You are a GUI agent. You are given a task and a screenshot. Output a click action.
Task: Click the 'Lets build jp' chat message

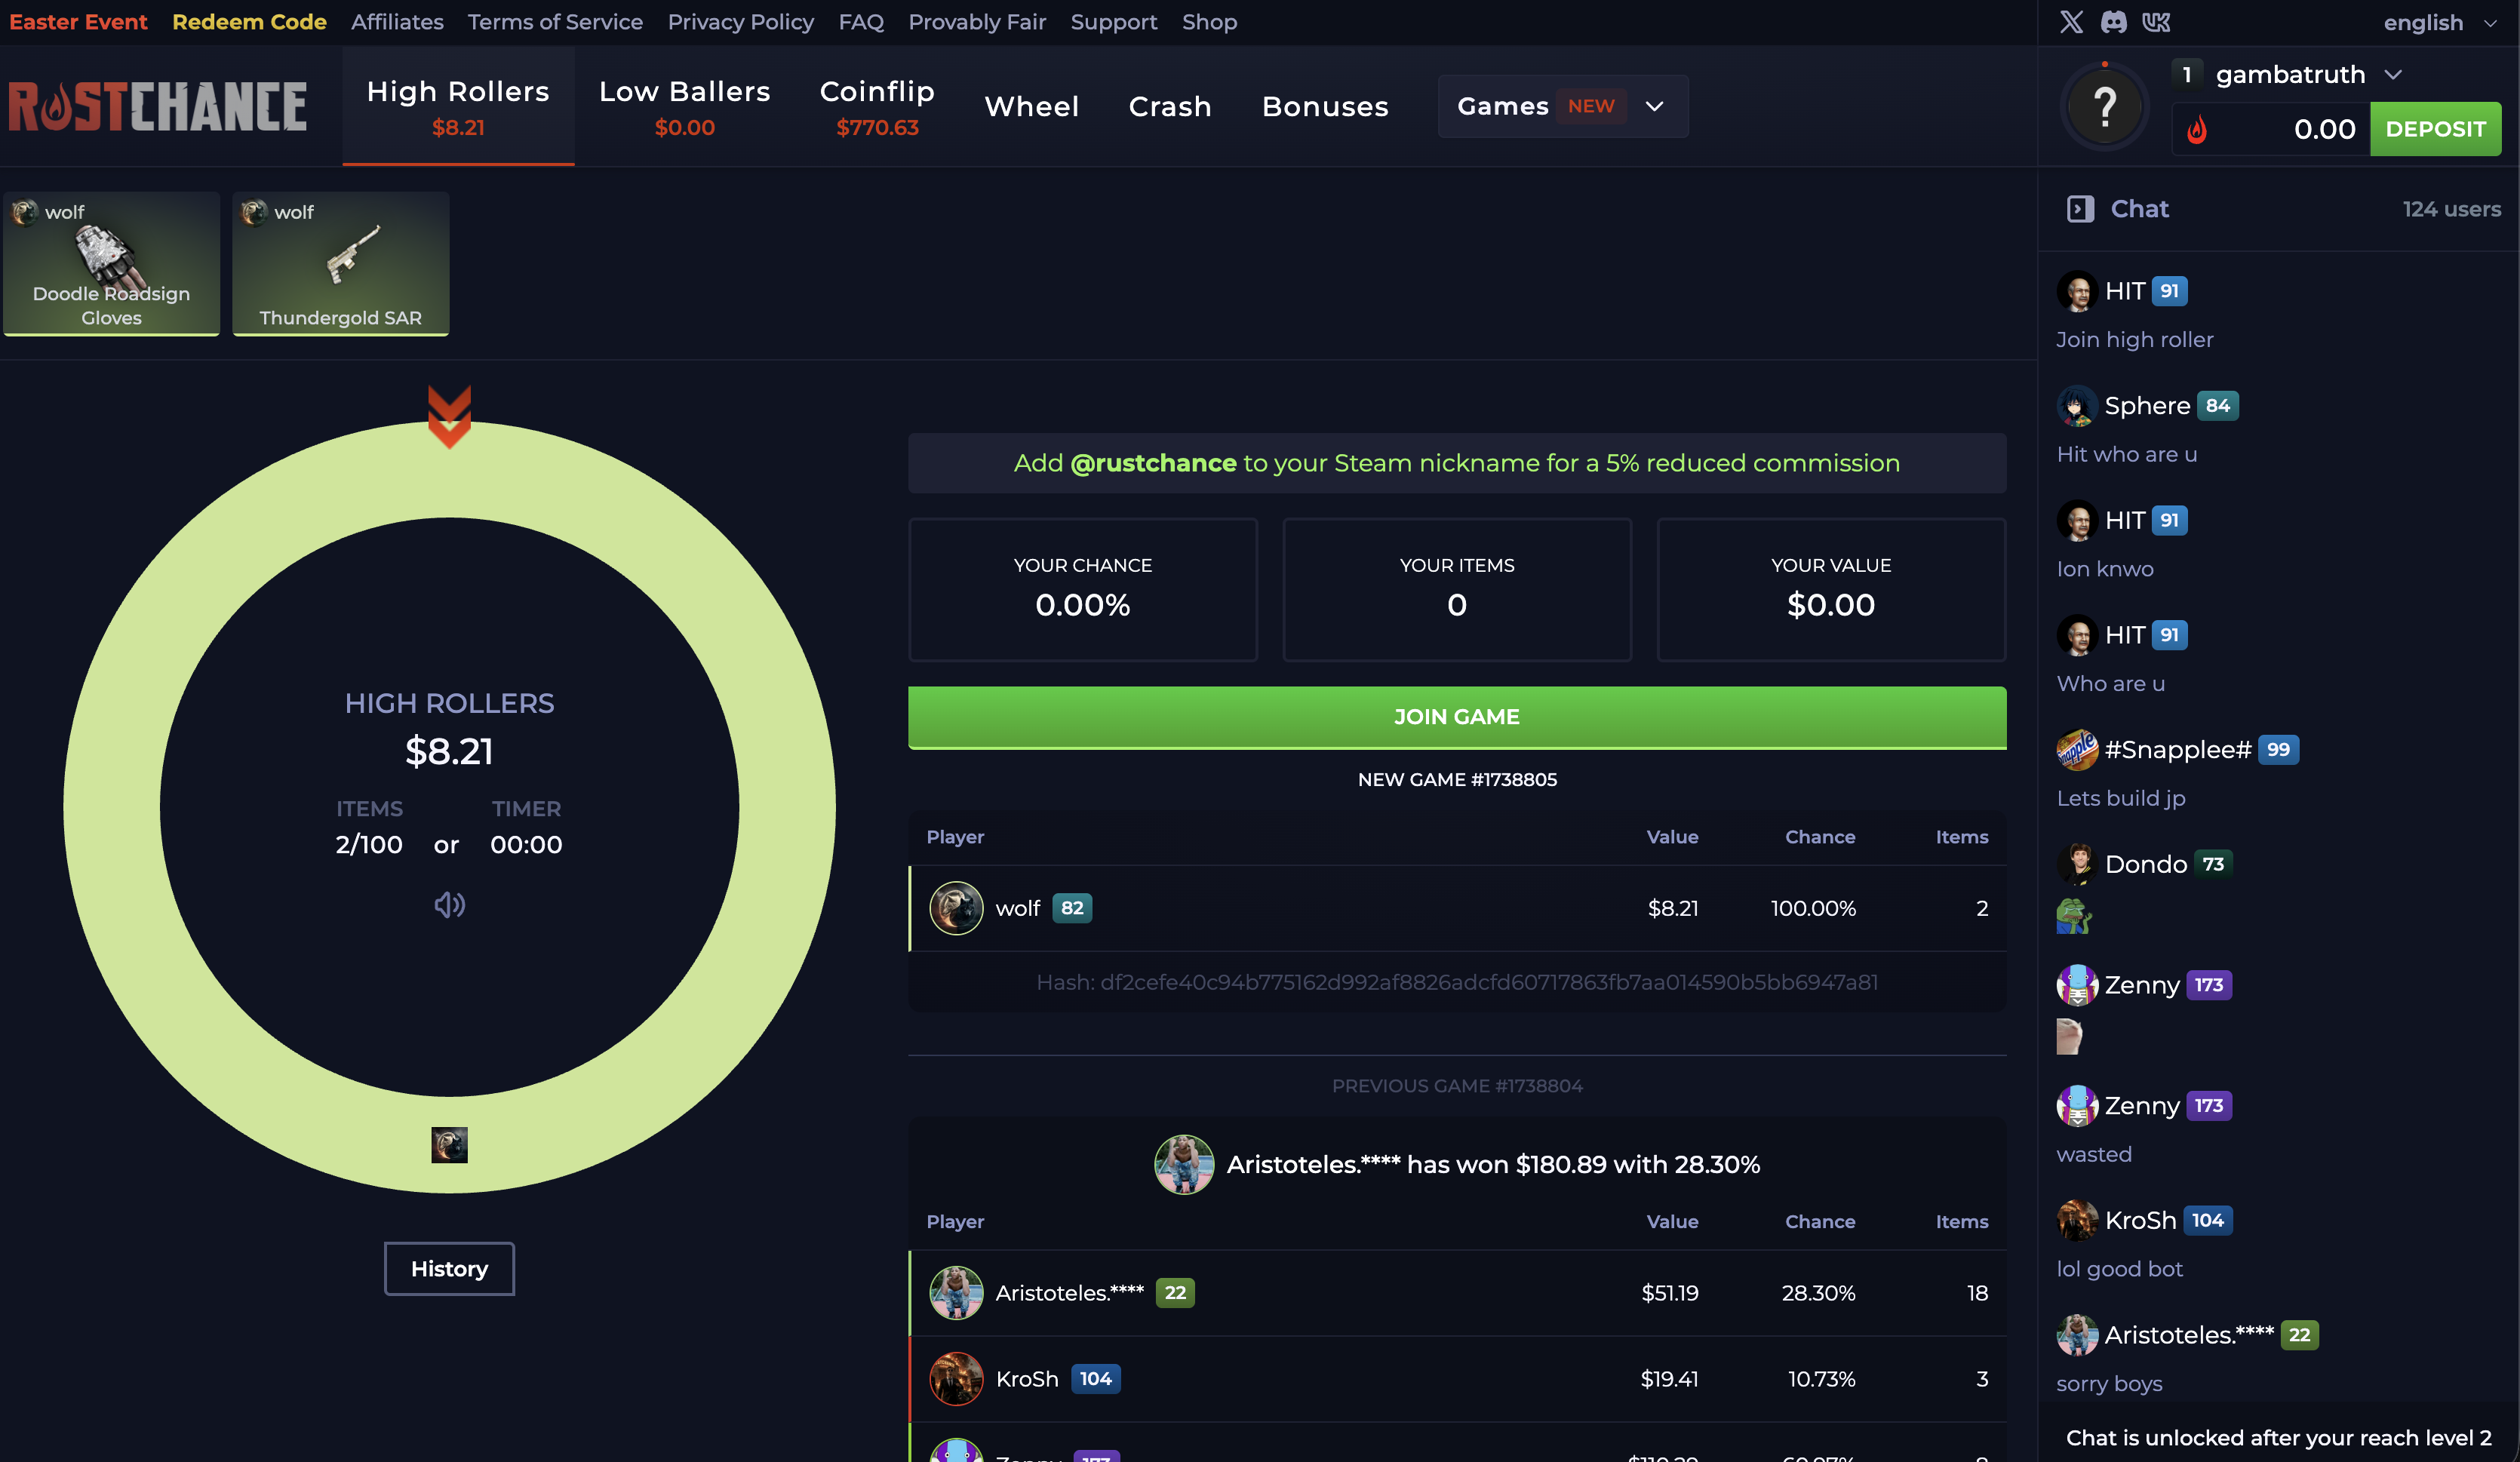pyautogui.click(x=2121, y=798)
